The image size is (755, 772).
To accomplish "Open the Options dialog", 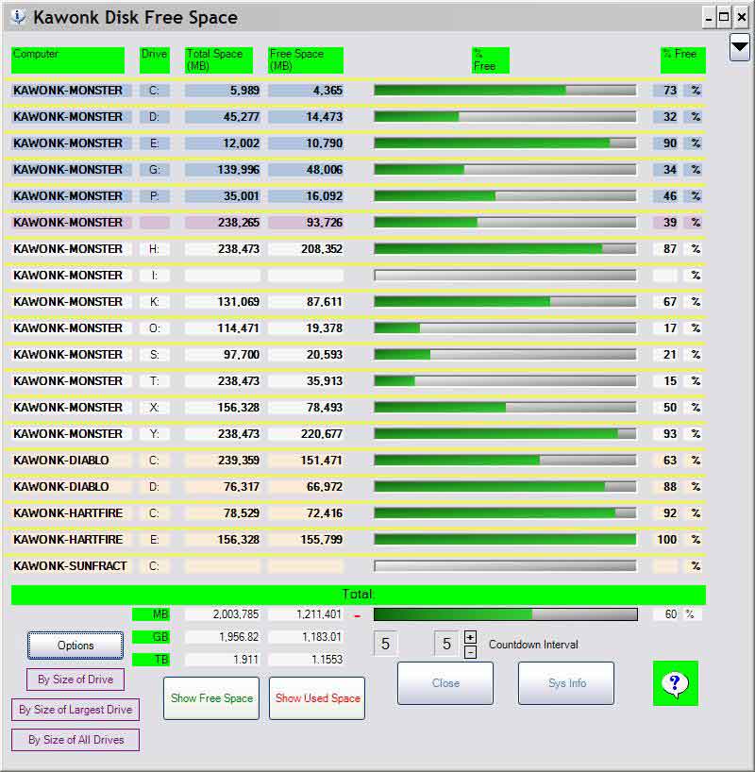I will (75, 646).
